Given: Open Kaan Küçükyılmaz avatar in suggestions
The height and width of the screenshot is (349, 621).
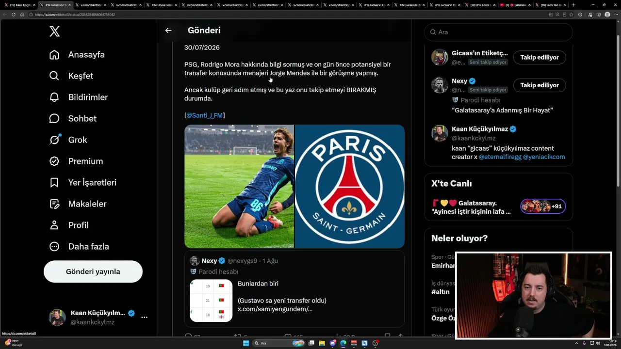Looking at the screenshot, I should pyautogui.click(x=440, y=133).
